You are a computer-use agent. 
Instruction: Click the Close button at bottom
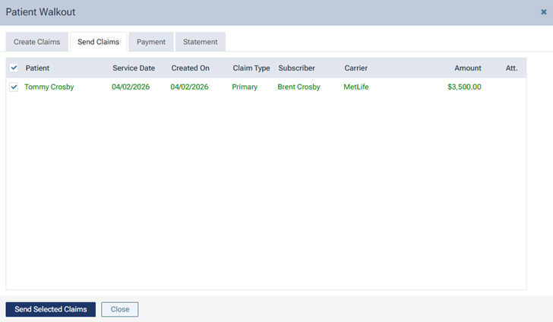pos(119,310)
